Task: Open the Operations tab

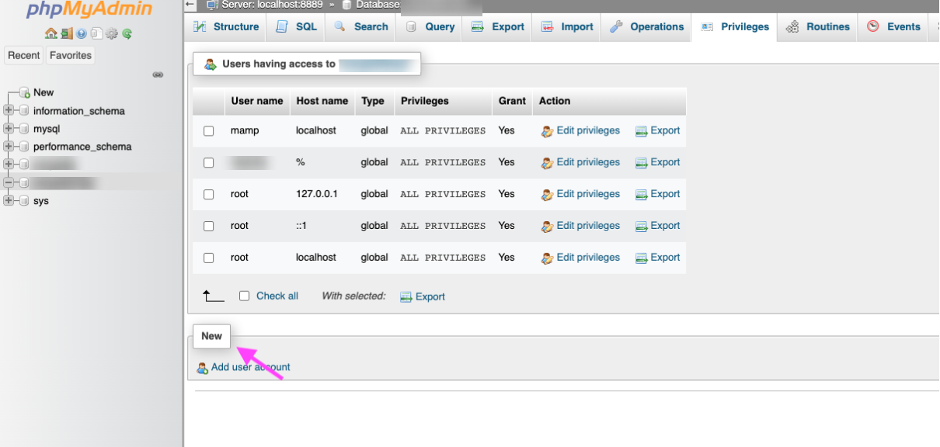Action: (x=648, y=26)
